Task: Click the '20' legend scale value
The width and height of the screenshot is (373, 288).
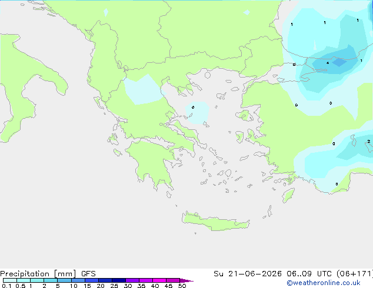Action: [101, 286]
